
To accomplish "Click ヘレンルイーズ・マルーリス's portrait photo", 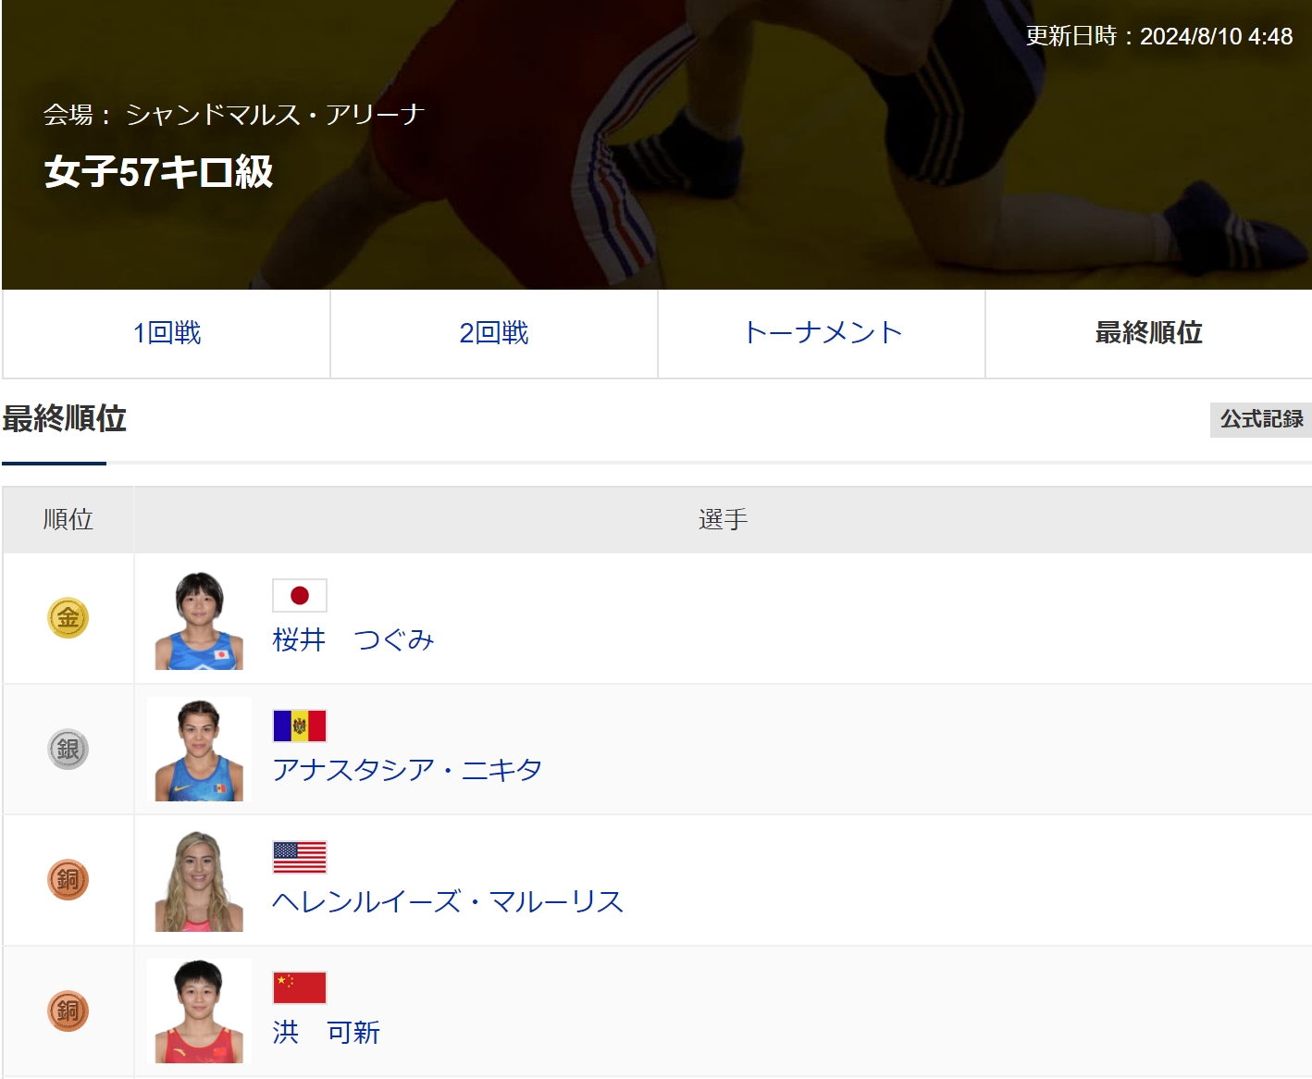I will (199, 881).
